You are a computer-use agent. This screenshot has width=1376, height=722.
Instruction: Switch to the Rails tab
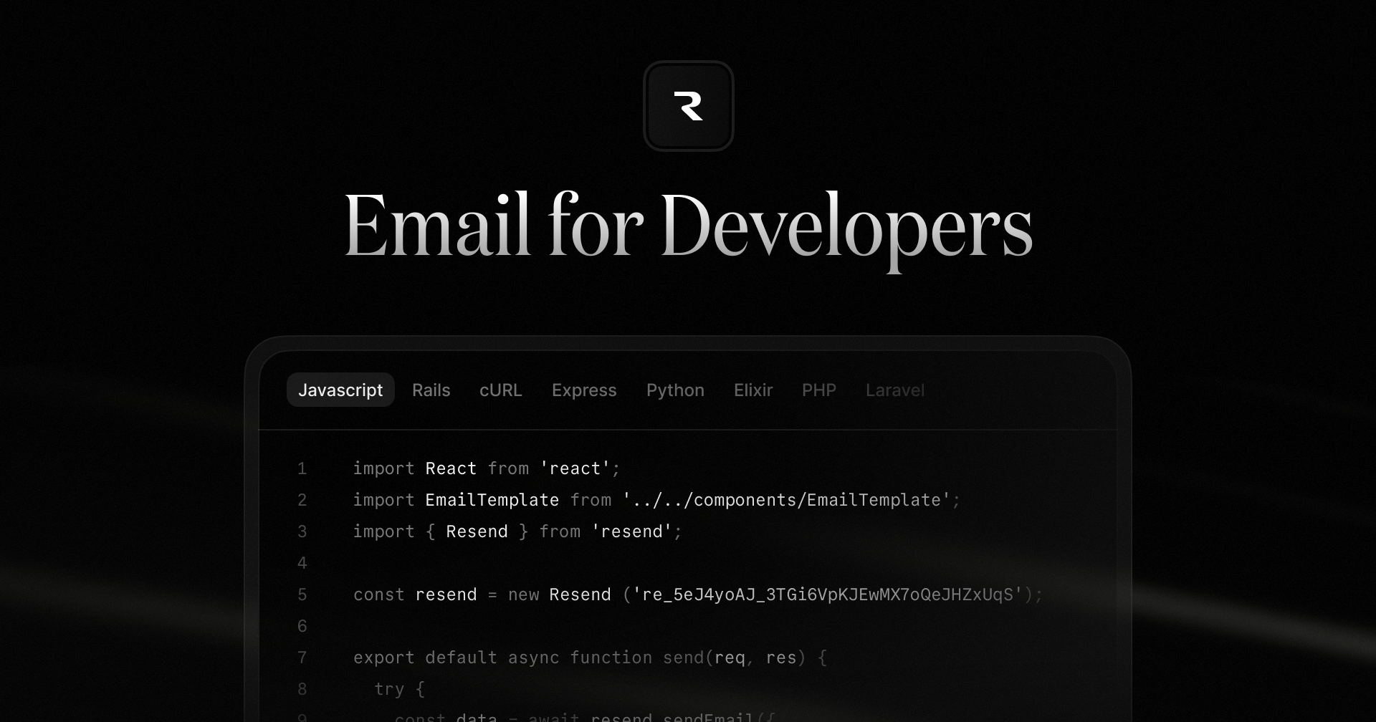coord(431,390)
